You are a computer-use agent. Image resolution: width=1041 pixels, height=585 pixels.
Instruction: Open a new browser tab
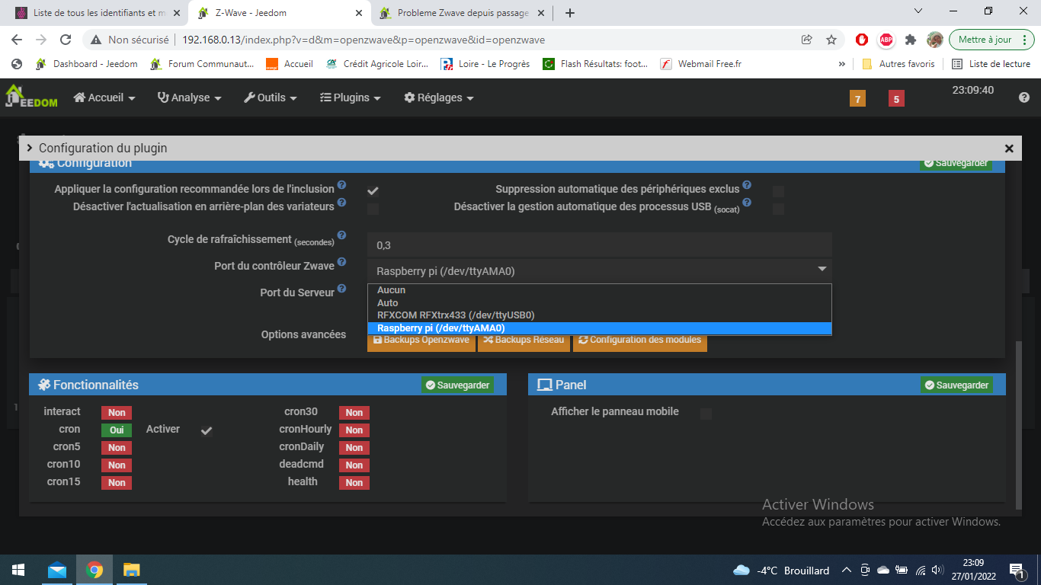click(570, 13)
